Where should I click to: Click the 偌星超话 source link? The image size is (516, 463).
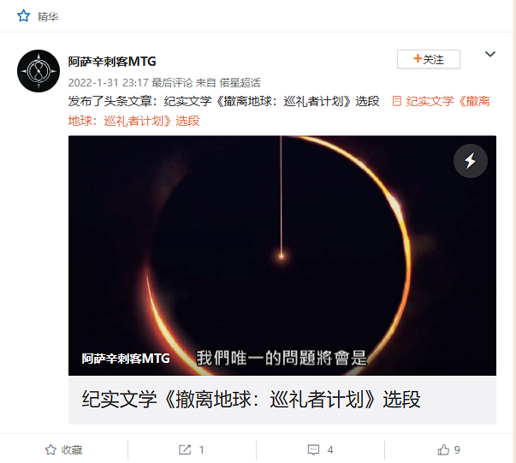(240, 83)
